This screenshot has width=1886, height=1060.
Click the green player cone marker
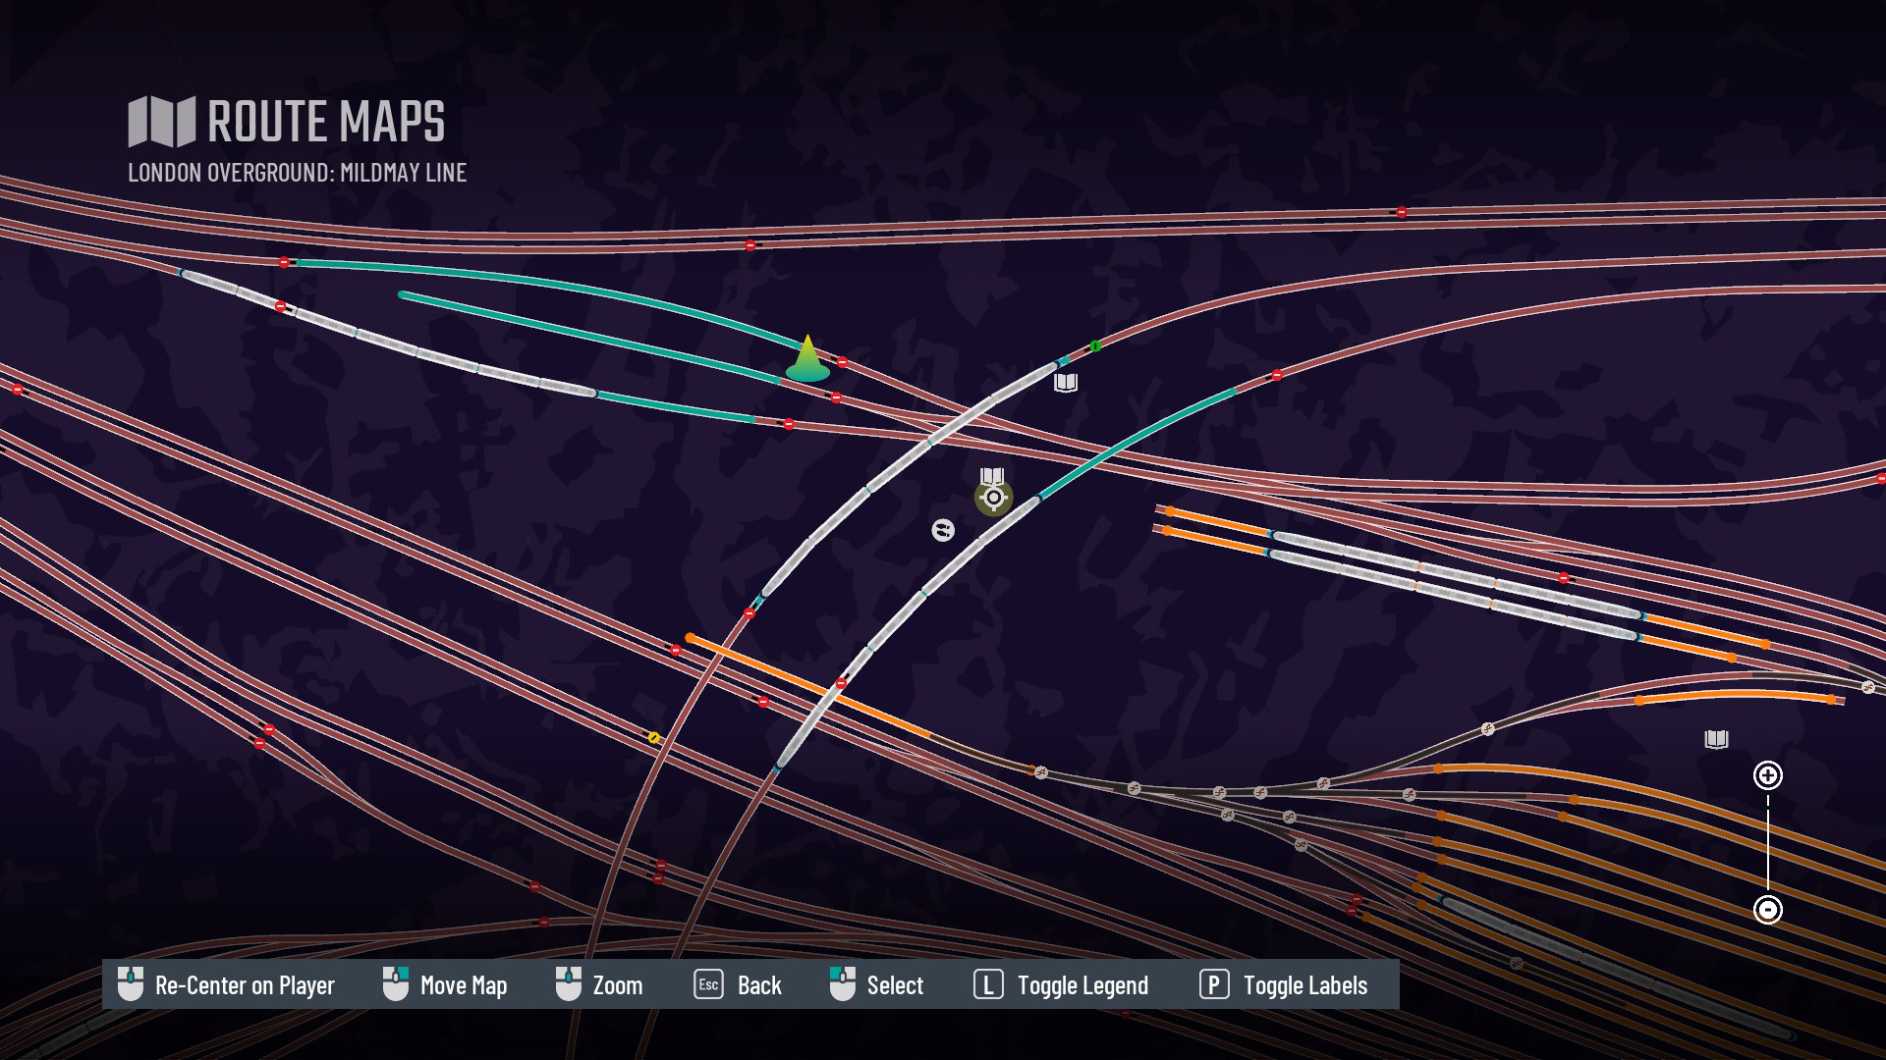coord(807,359)
